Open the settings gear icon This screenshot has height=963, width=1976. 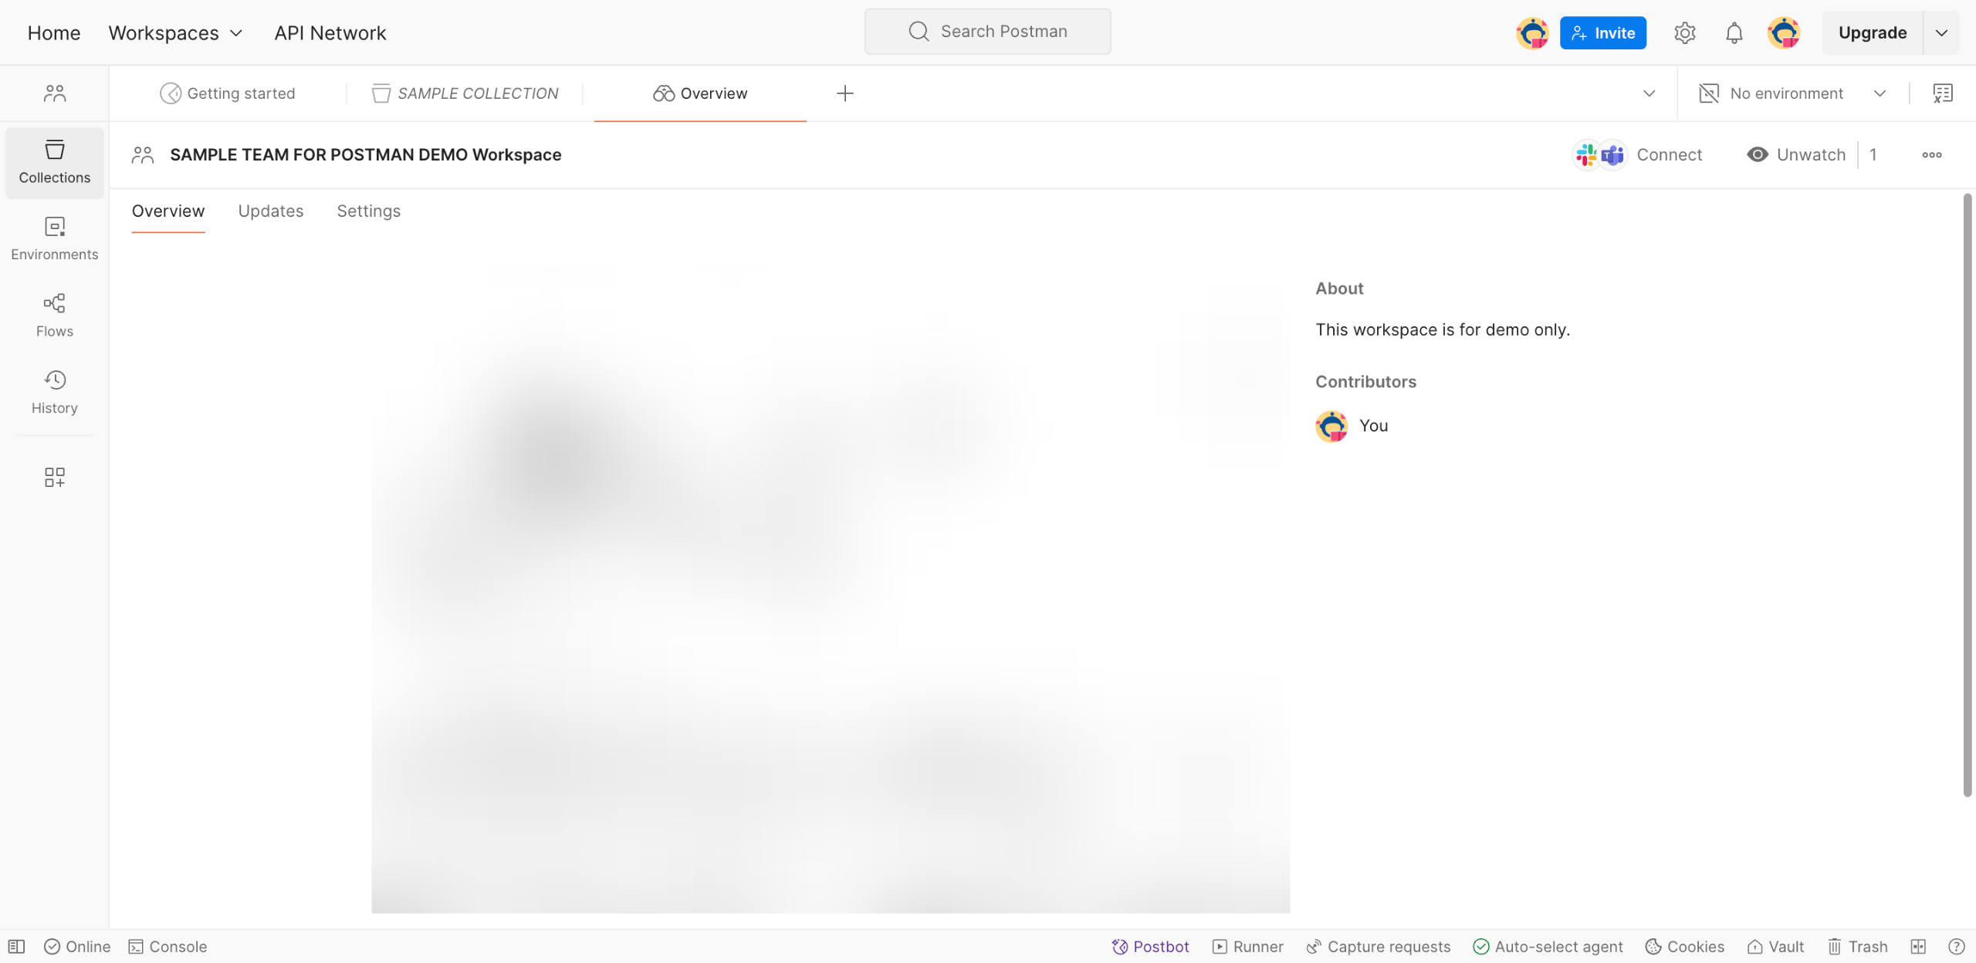[1684, 33]
